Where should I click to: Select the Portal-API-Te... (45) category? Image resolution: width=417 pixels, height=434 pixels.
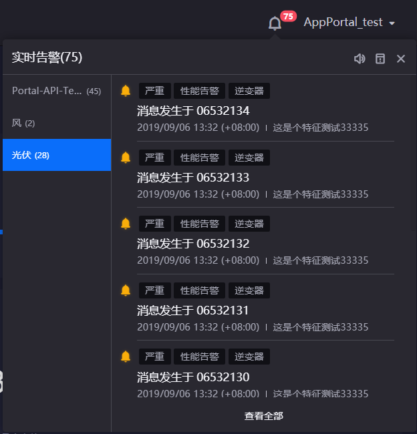click(x=57, y=91)
